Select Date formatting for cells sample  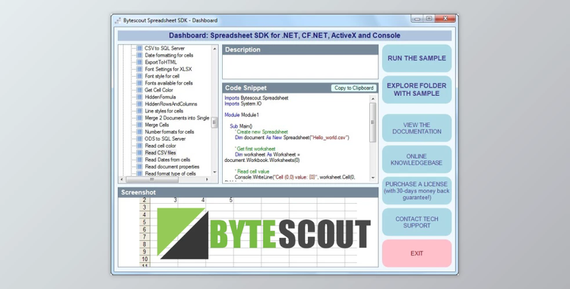click(169, 56)
